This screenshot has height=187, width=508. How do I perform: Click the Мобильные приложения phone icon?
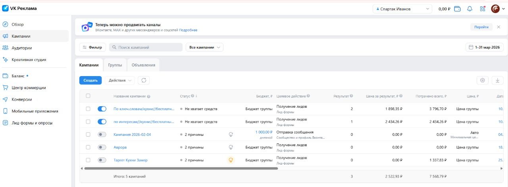tap(5, 111)
